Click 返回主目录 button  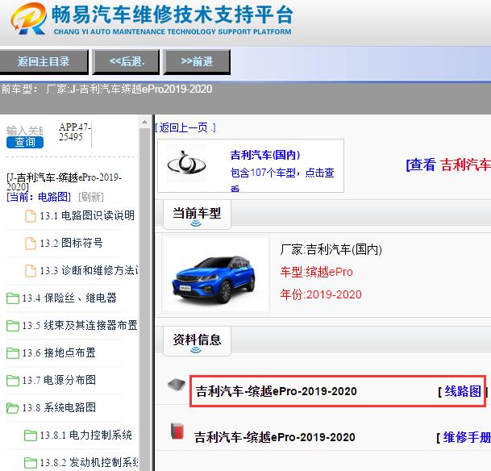44,61
